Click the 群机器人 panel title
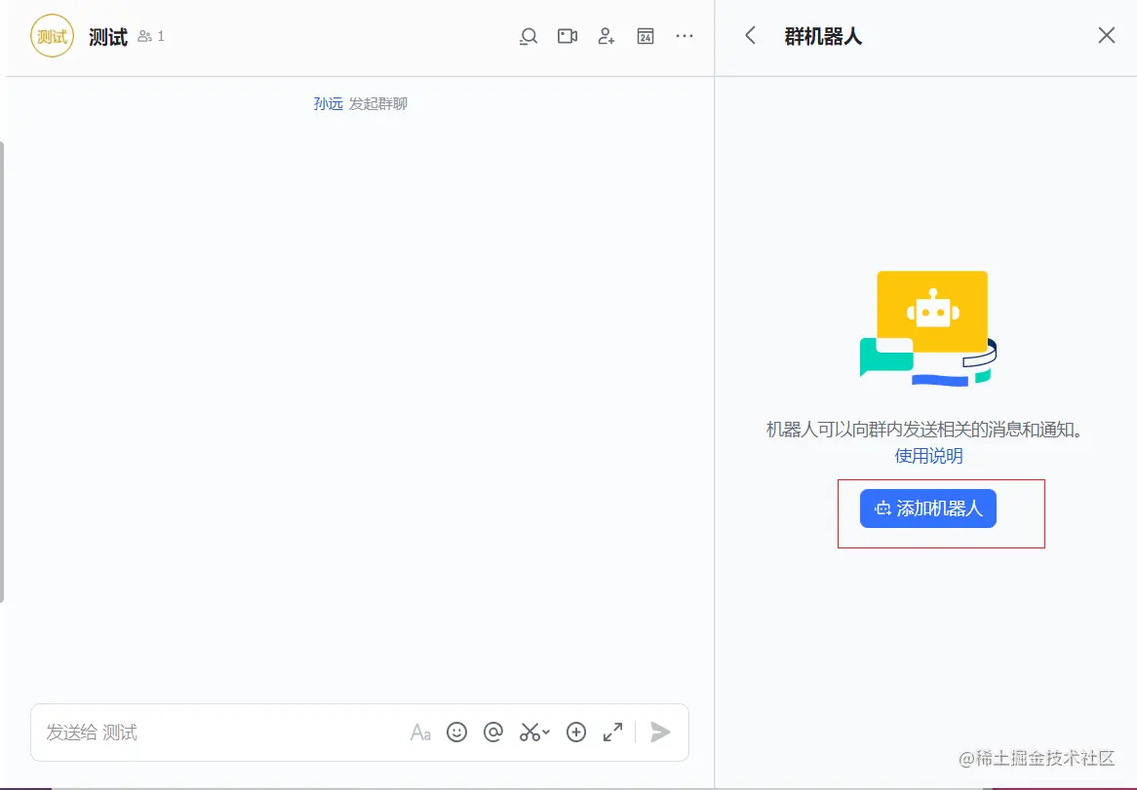1137x790 pixels. coord(823,36)
